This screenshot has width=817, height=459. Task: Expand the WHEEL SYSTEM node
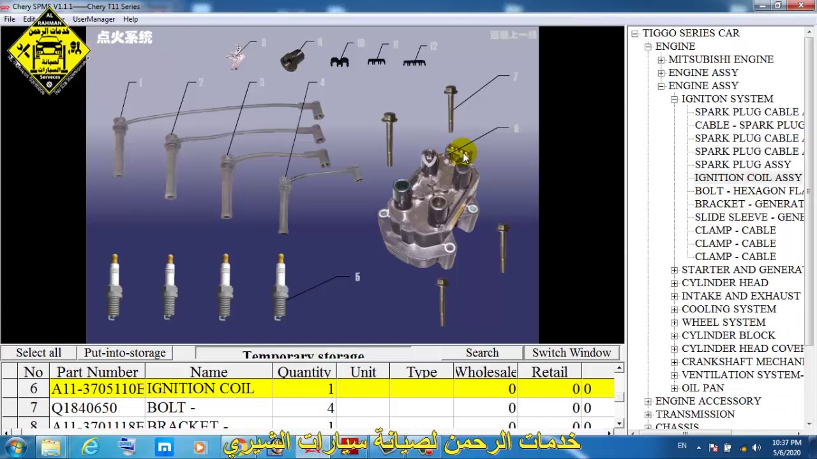tap(674, 323)
